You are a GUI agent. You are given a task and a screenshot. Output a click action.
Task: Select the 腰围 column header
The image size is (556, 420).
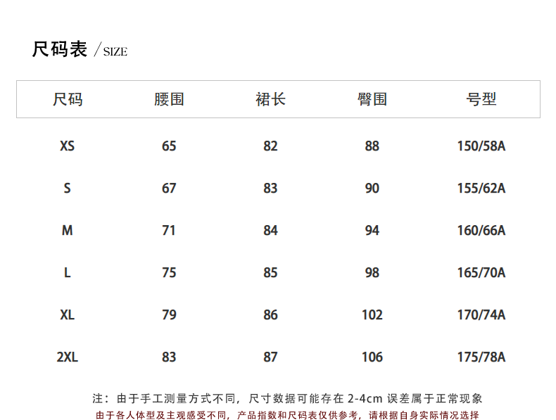point(169,99)
